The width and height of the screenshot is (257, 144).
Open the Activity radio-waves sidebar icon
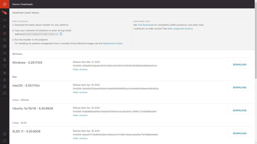coord(5,20)
